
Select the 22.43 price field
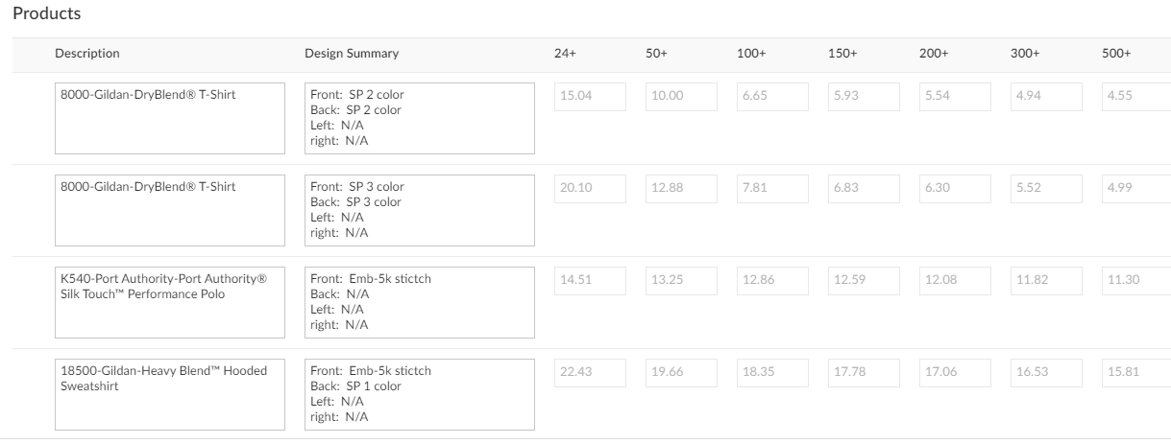(x=590, y=373)
